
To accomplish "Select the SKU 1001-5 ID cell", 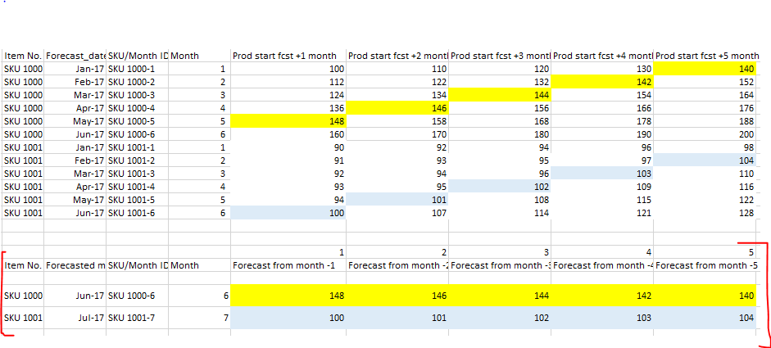I will (x=137, y=200).
